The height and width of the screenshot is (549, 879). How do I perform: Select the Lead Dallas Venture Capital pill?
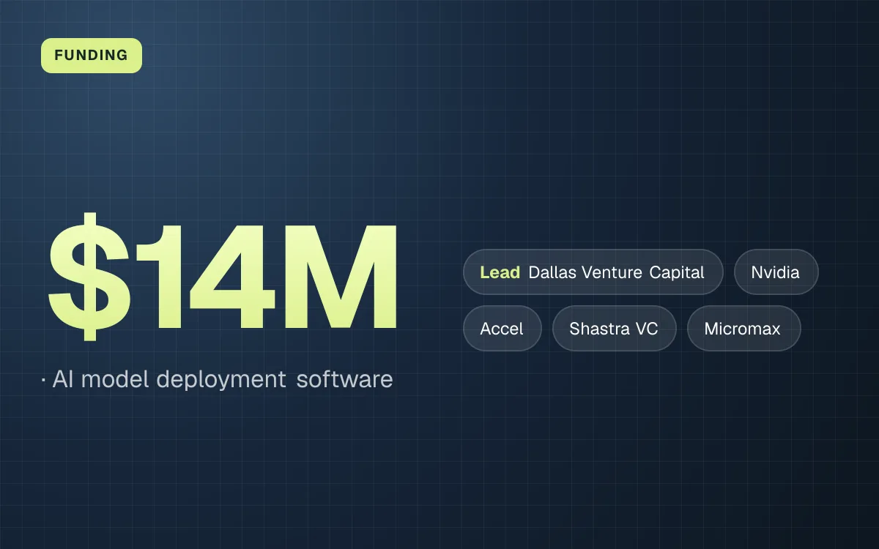[593, 272]
